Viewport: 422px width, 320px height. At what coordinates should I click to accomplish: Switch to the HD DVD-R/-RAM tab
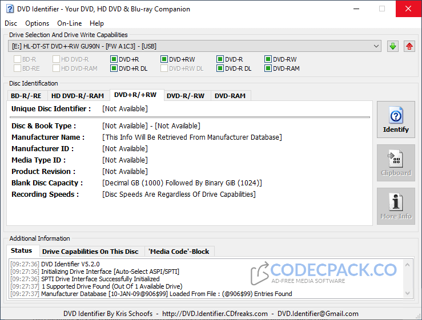(x=78, y=96)
